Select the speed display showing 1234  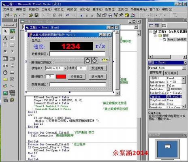pos(71,46)
